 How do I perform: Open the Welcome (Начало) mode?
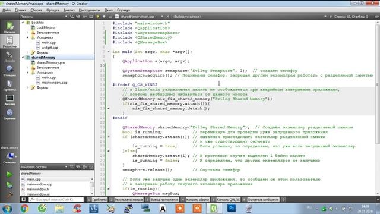point(9,27)
